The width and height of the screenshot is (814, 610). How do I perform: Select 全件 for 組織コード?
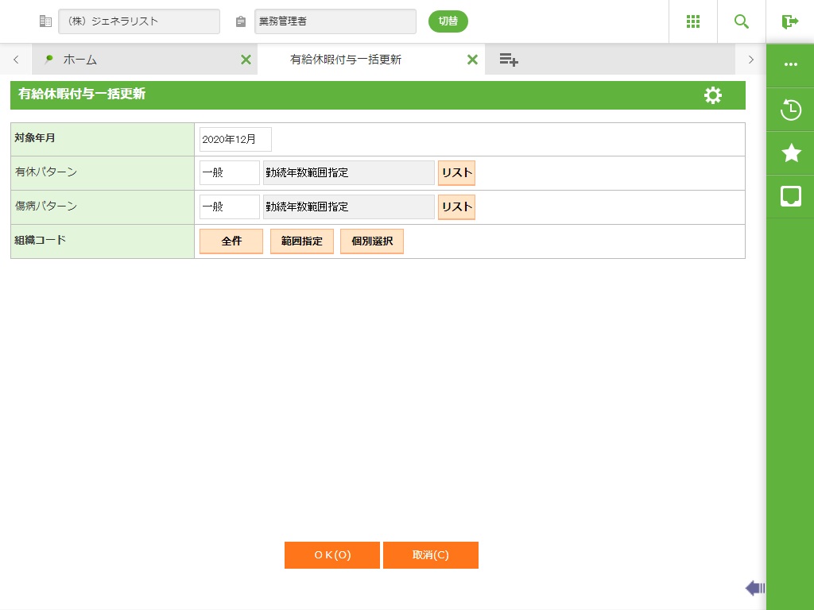click(x=231, y=241)
